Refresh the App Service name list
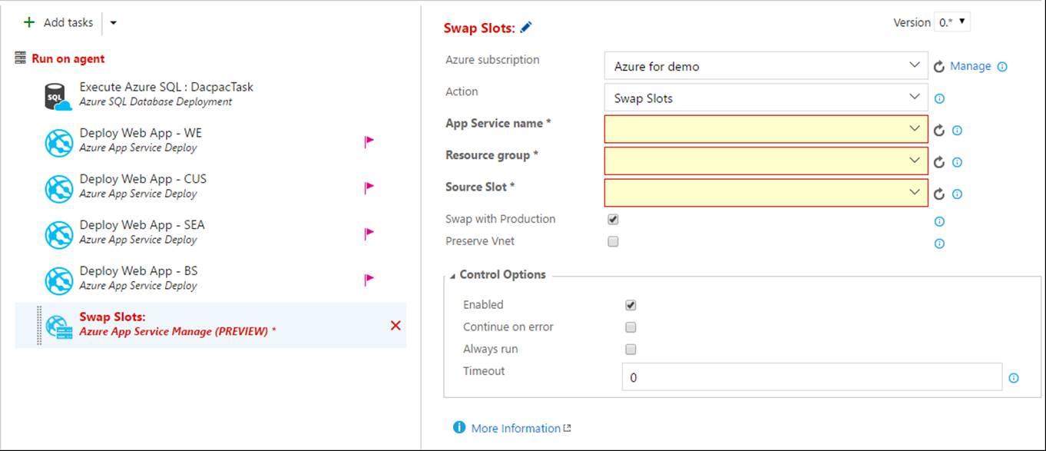Viewport: 1046px width, 451px height. click(x=938, y=131)
